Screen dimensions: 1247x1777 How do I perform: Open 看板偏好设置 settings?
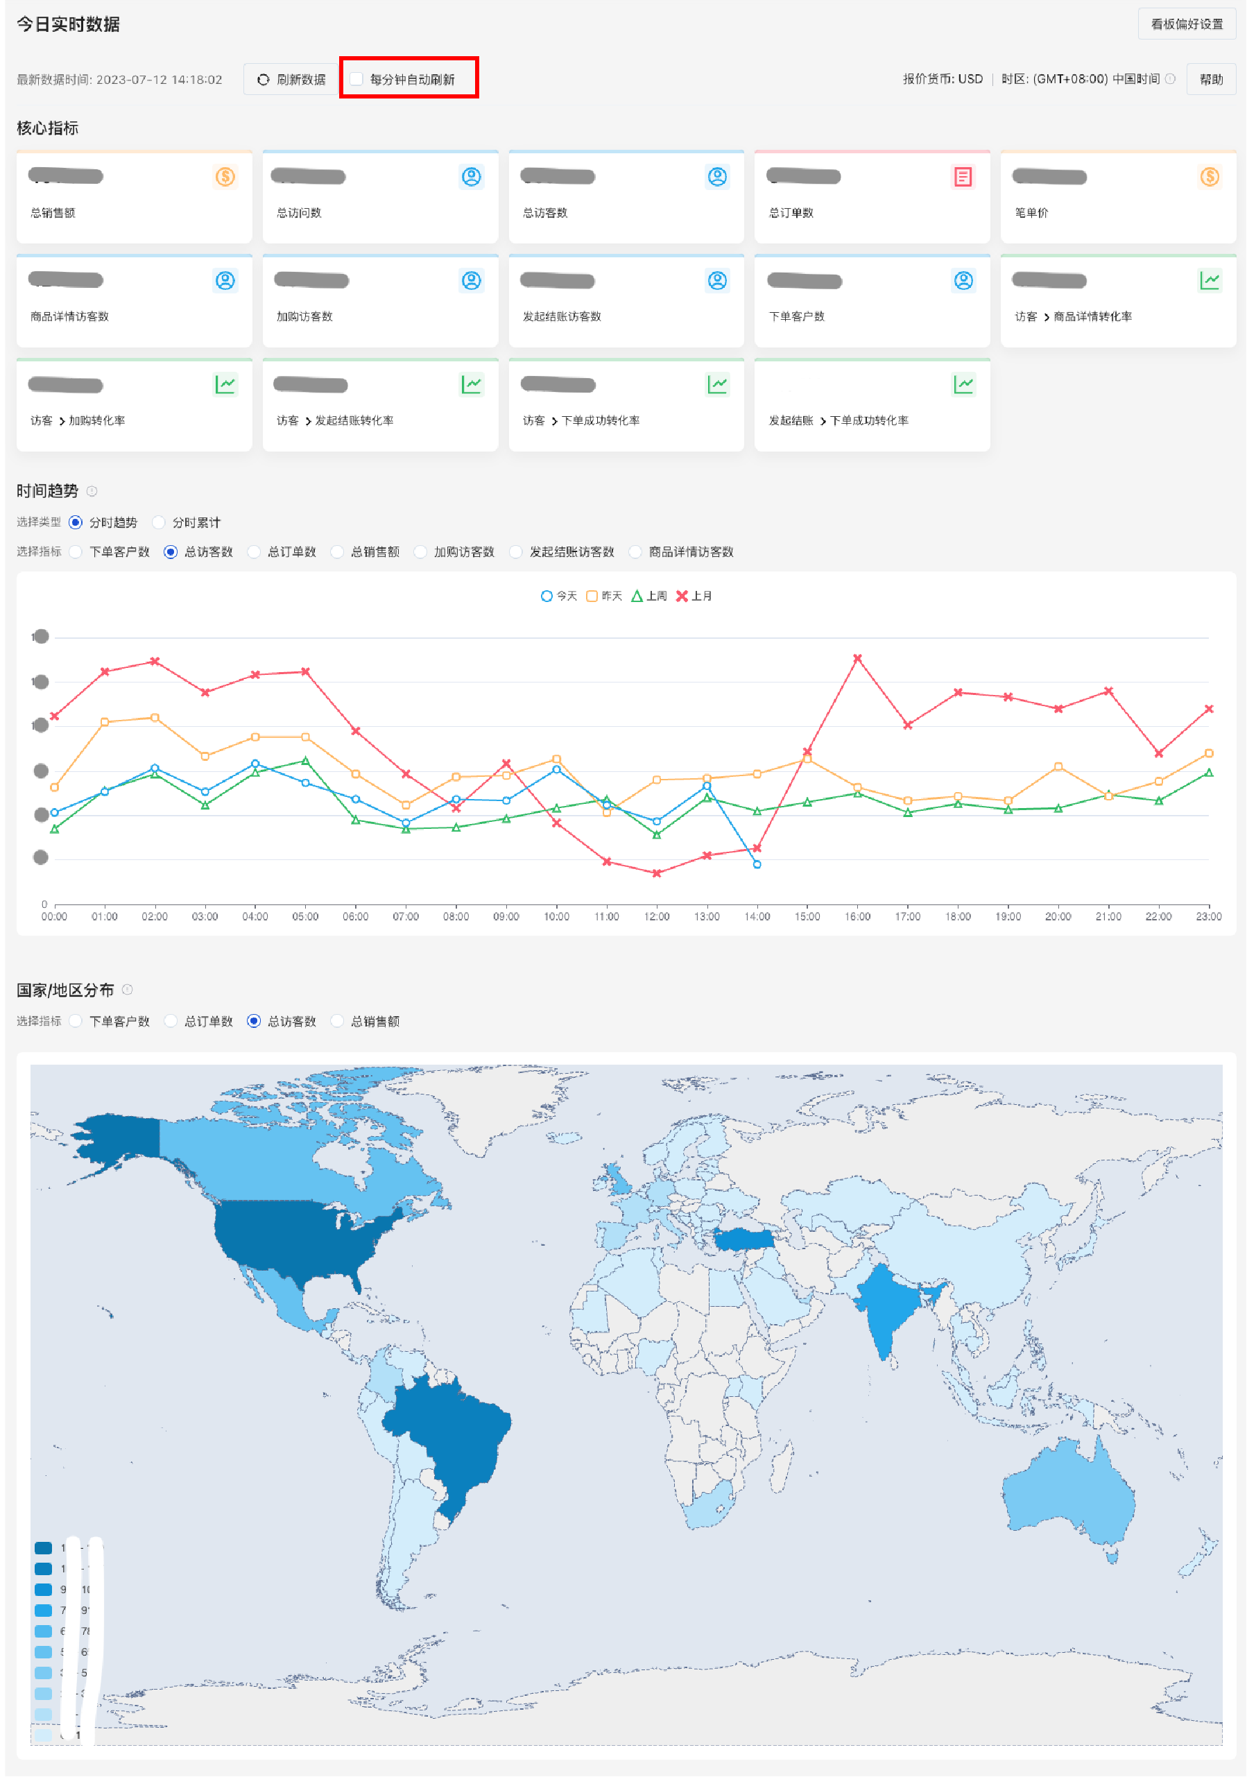coord(1186,24)
